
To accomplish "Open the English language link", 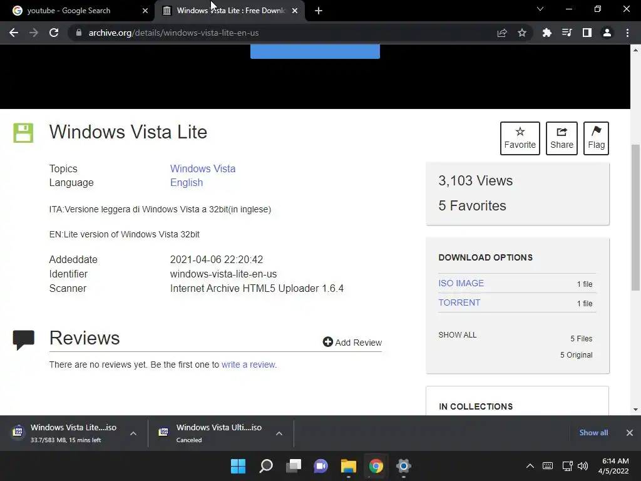I will tap(187, 182).
